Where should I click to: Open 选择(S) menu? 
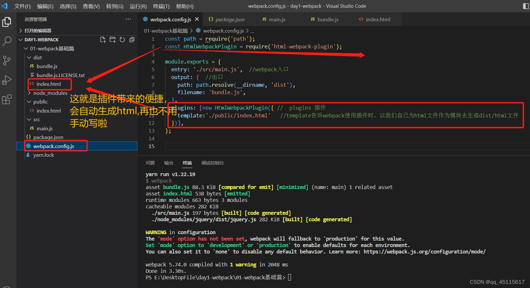pyautogui.click(x=68, y=6)
